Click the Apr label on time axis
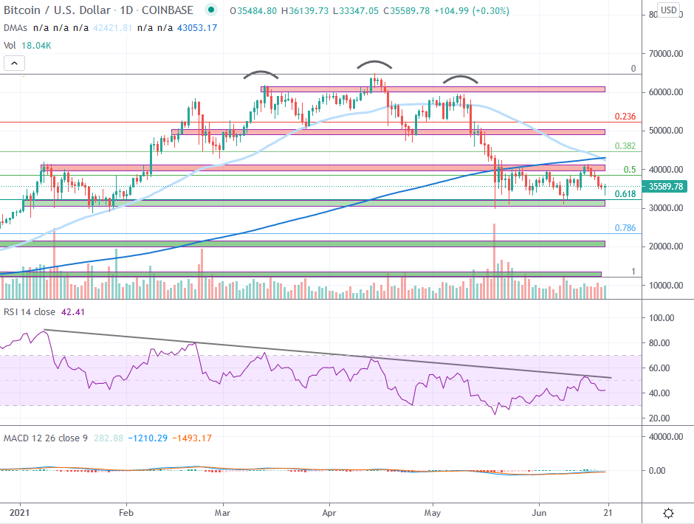Screen dimensions: 694x524 click(329, 511)
